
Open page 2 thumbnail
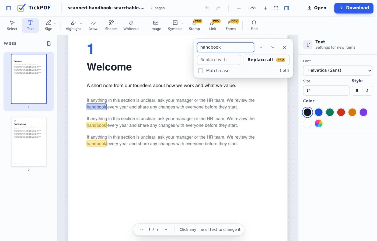(29, 142)
